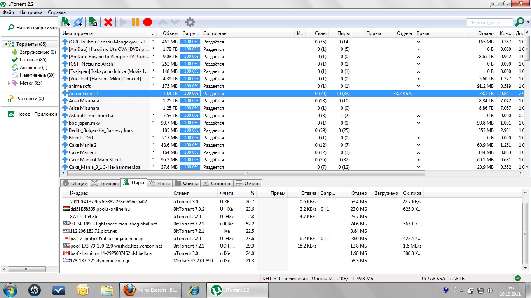Expand the Метки (85) tree node
Image resolution: width=531 pixels, height=298 pixels.
pos(9,83)
